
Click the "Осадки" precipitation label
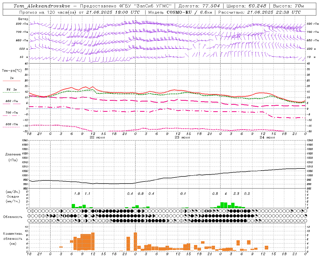(x=13, y=196)
